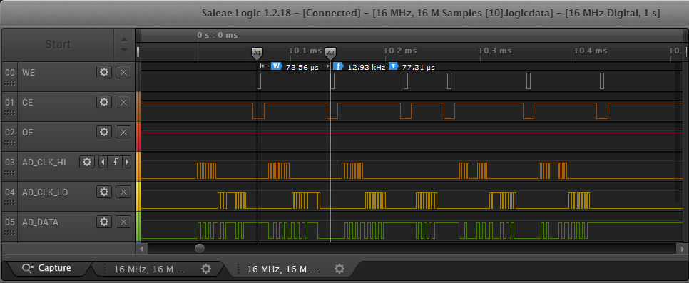Click next trigger arrow on AD_CLK_HI
This screenshot has width=689, height=283.
pyautogui.click(x=127, y=162)
